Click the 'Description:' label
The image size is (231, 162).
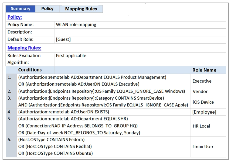tap(20, 32)
